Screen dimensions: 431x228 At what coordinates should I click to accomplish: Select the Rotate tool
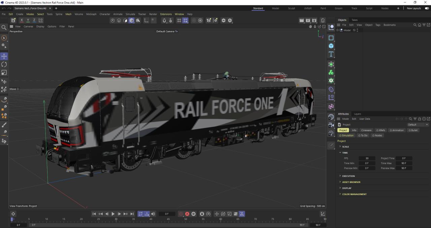[x=4, y=64]
